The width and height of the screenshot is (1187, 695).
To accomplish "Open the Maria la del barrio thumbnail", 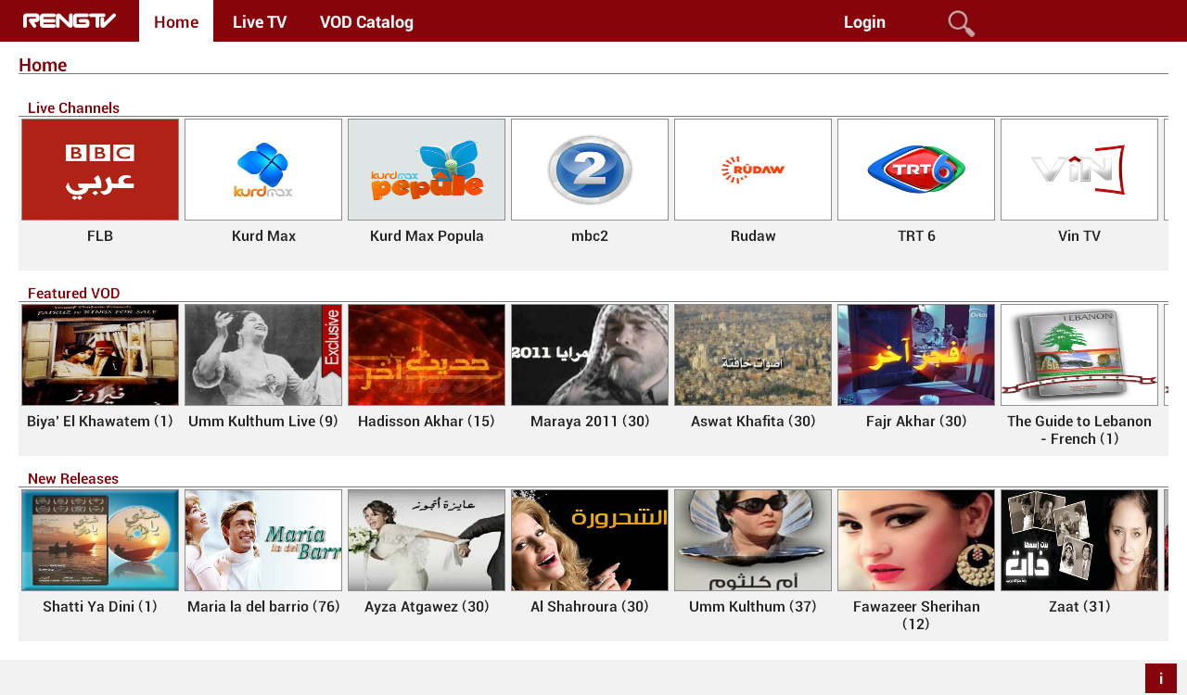I will [x=263, y=540].
